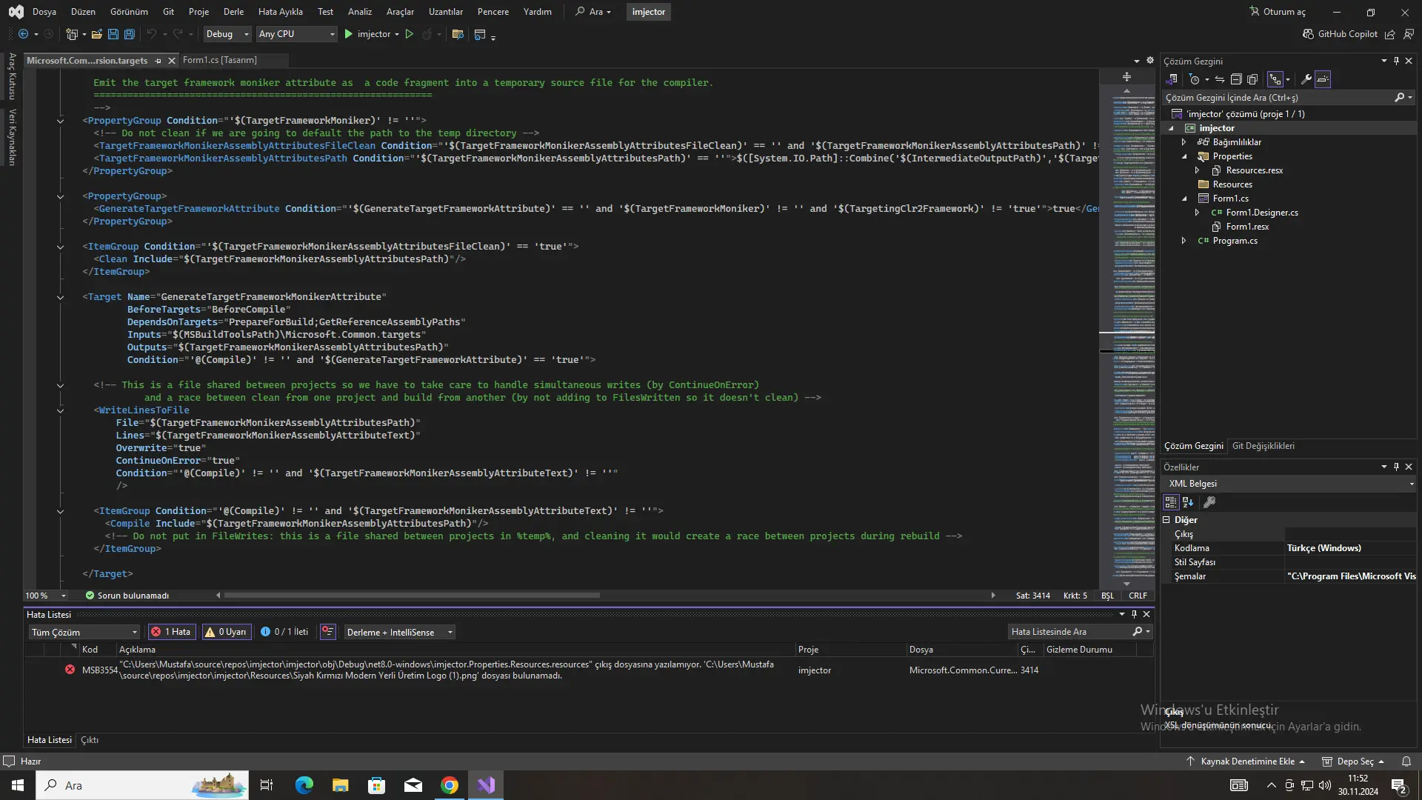Click the Share icon beside GitHub Copilot
1422x800 pixels.
pyautogui.click(x=1390, y=34)
